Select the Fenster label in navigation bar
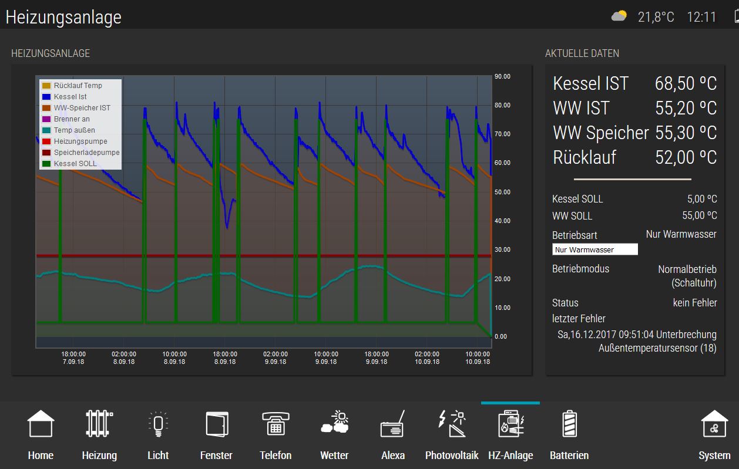The width and height of the screenshot is (739, 469). 216,455
